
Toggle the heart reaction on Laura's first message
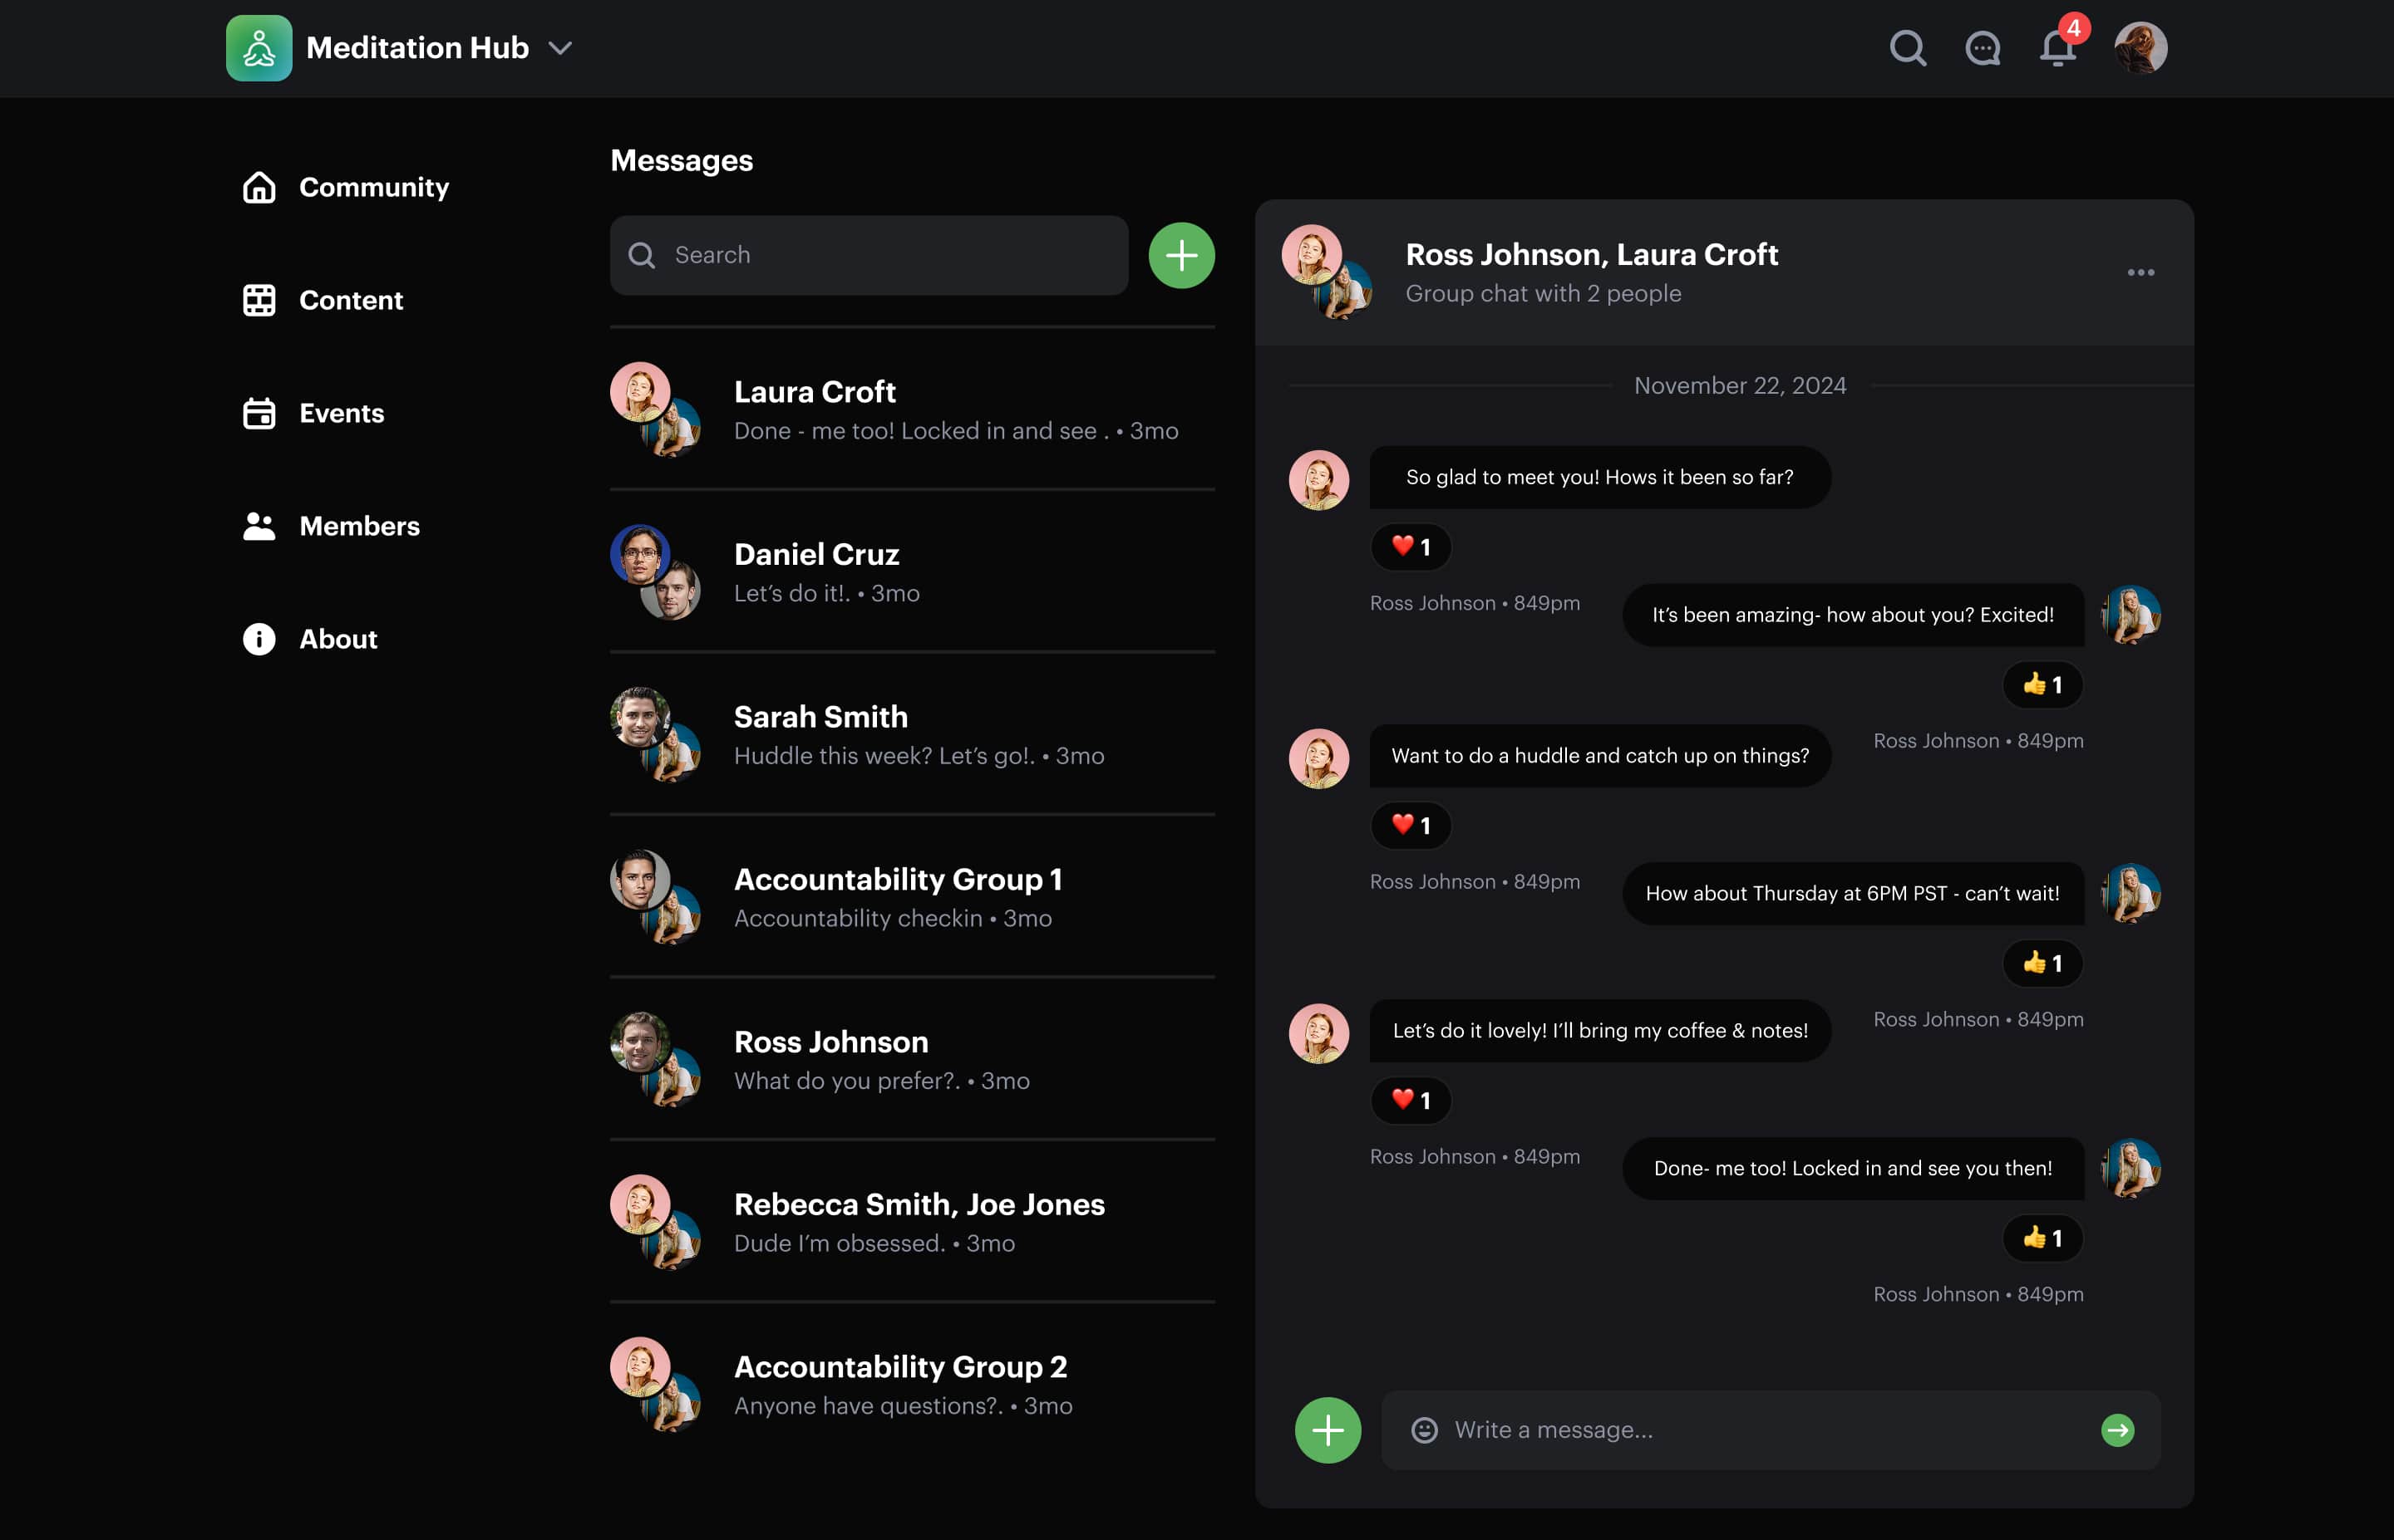[x=1411, y=547]
